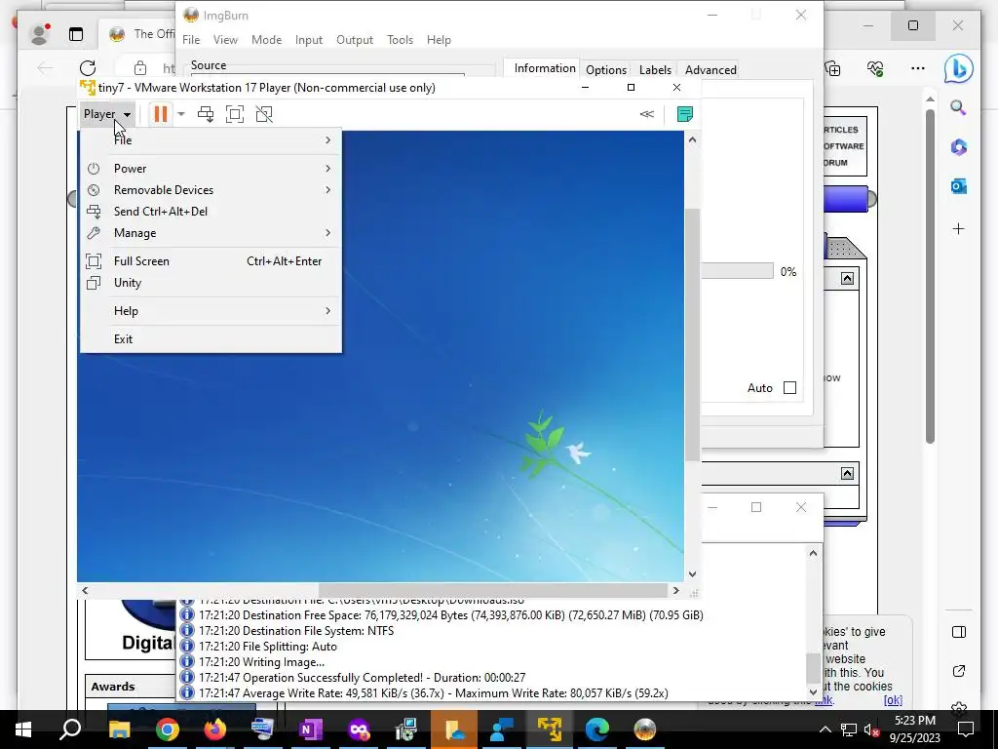Image resolution: width=998 pixels, height=749 pixels.
Task: Show hidden system tray icons chevron
Action: (x=825, y=729)
